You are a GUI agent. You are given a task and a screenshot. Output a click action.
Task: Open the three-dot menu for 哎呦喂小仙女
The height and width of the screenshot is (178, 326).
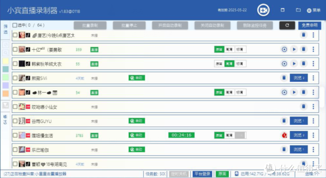313,106
